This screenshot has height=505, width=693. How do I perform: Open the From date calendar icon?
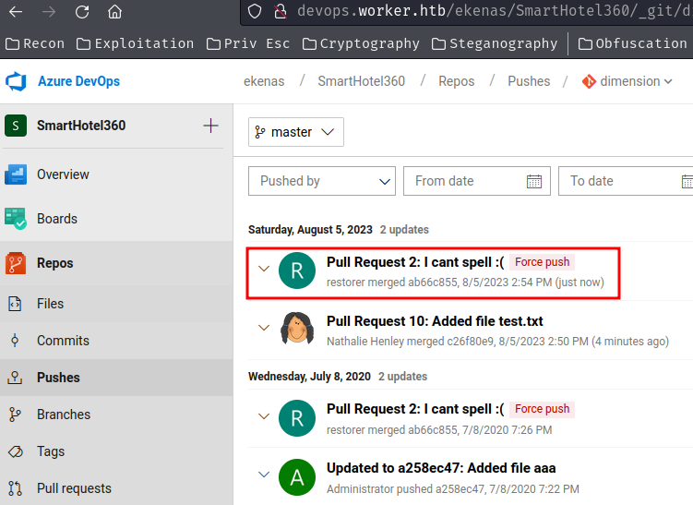(x=534, y=181)
